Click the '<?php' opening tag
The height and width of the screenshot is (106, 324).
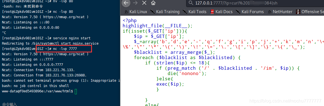tap(130, 21)
